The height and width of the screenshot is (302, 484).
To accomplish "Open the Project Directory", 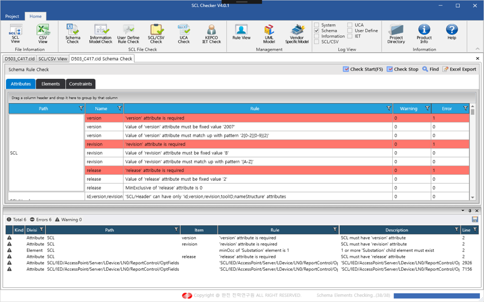I will [396, 34].
